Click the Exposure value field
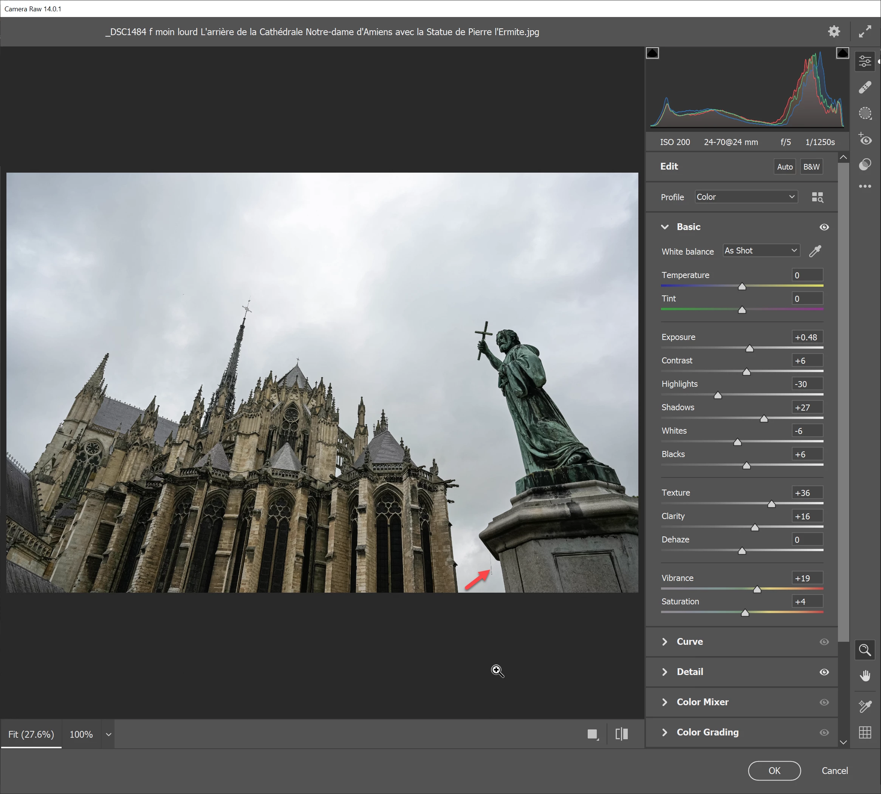Viewport: 881px width, 794px height. 807,337
